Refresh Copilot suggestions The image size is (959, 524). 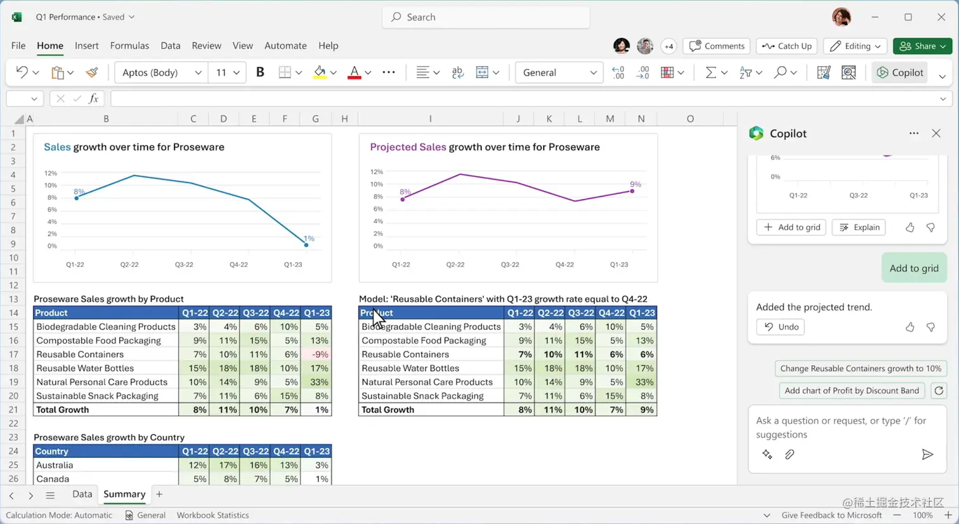pos(939,391)
